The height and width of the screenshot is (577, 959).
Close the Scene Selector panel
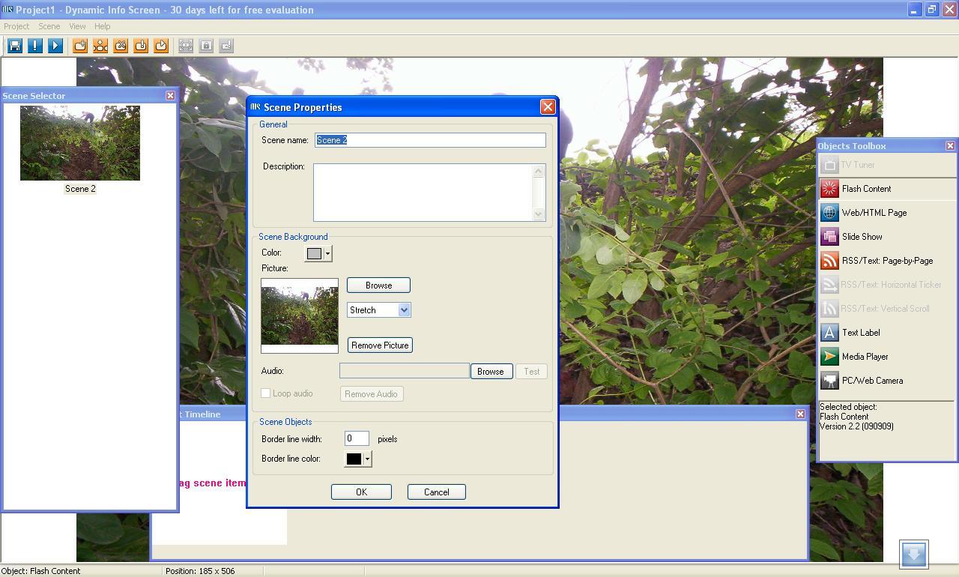point(170,96)
